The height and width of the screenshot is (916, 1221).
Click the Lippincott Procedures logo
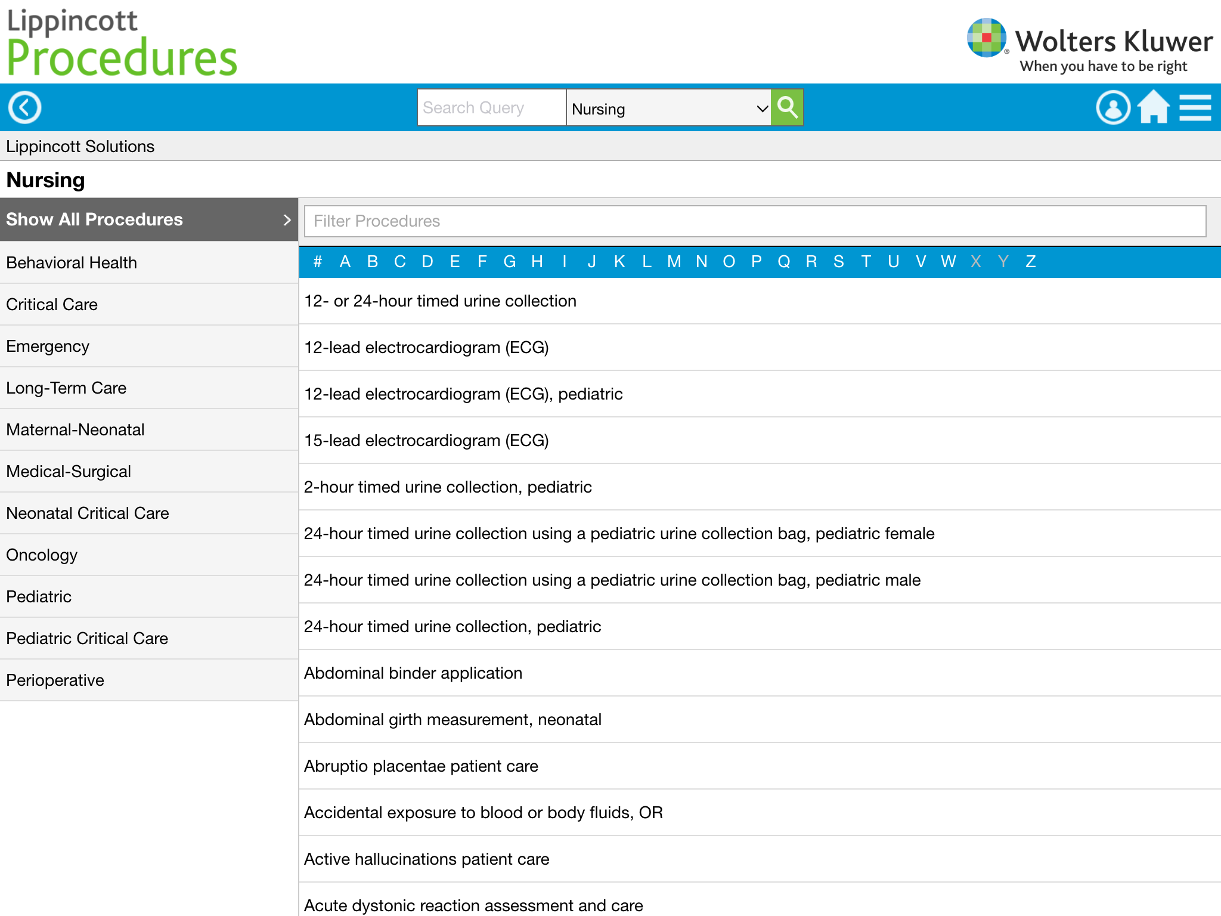[x=122, y=43]
